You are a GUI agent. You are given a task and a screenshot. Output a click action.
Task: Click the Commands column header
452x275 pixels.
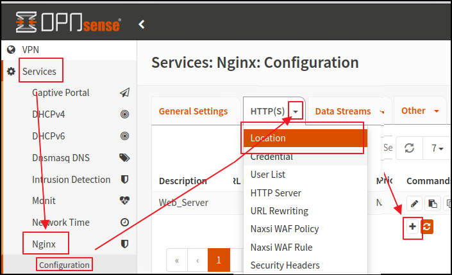click(428, 181)
